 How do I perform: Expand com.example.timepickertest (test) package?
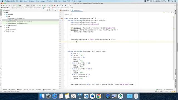(6, 24)
